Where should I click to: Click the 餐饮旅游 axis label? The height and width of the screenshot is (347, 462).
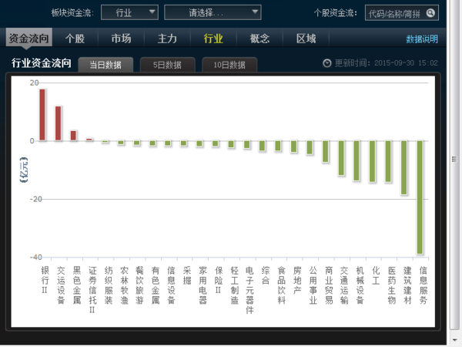pyautogui.click(x=139, y=285)
